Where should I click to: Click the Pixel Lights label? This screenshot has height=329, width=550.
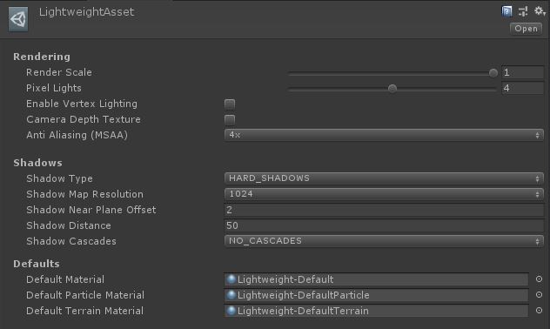click(x=54, y=88)
